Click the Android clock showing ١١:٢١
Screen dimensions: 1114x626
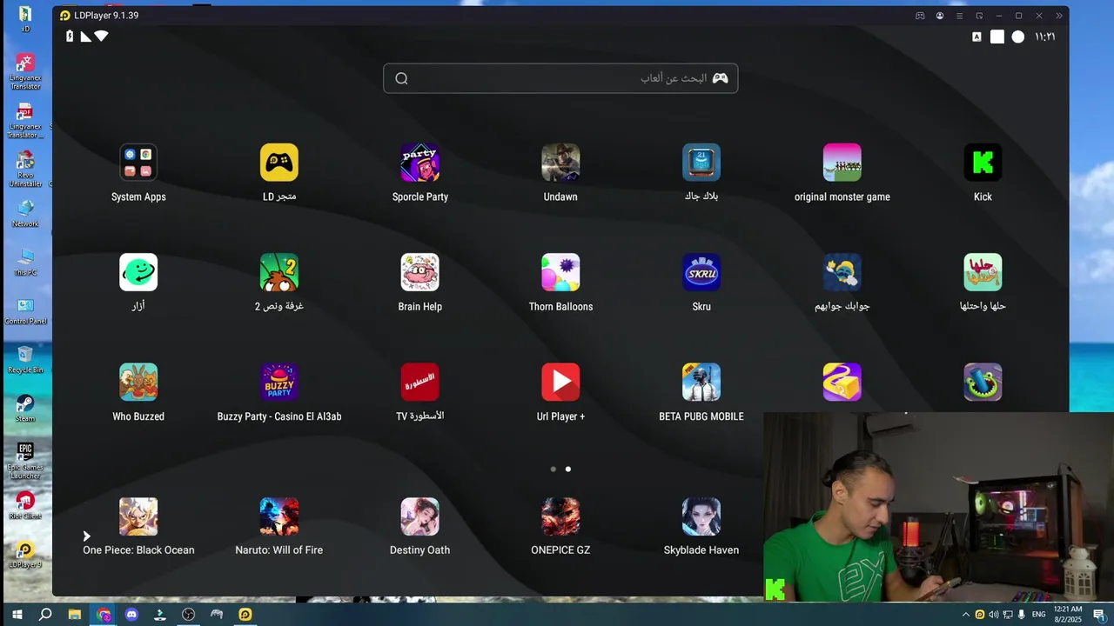(x=1044, y=37)
